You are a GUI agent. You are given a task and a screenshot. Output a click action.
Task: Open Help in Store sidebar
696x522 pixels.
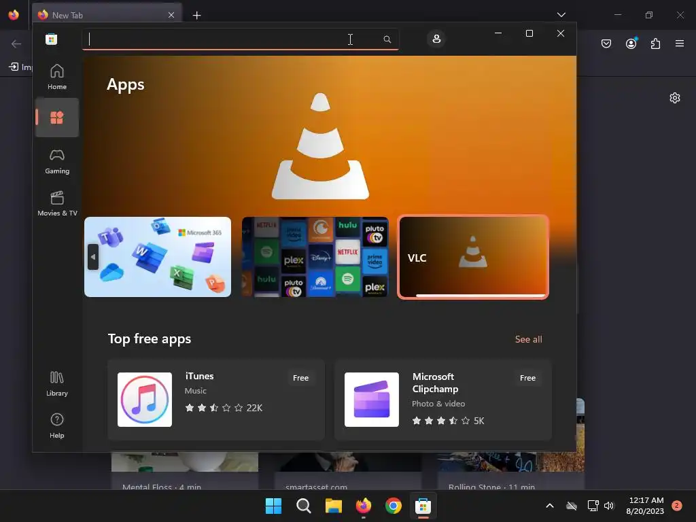click(57, 425)
